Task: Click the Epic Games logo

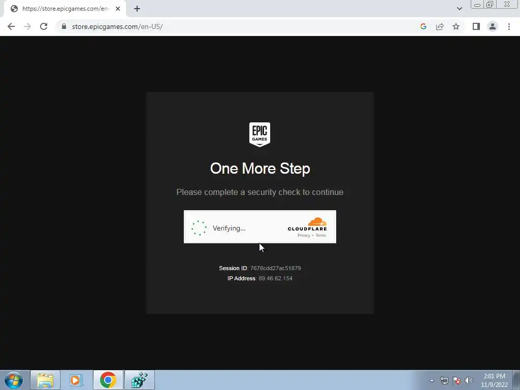Action: (x=259, y=134)
